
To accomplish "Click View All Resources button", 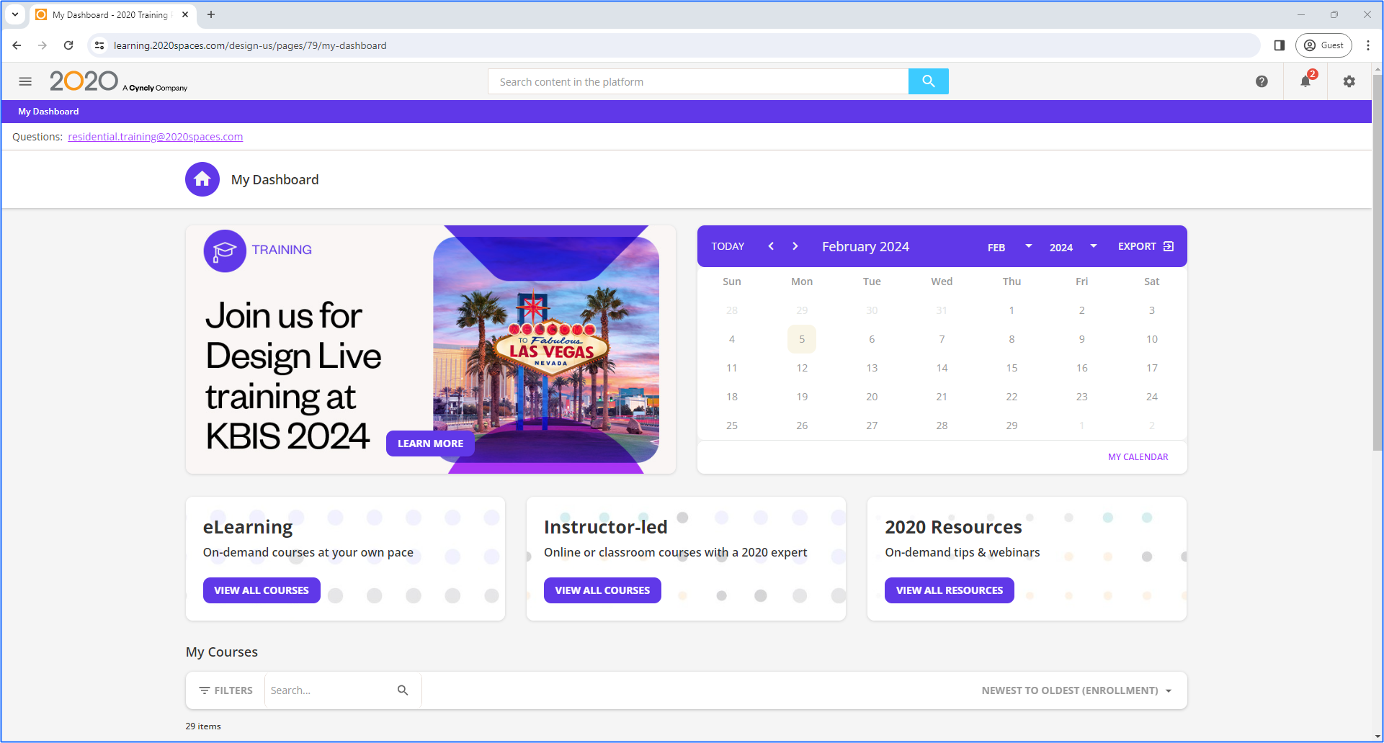I will click(949, 590).
